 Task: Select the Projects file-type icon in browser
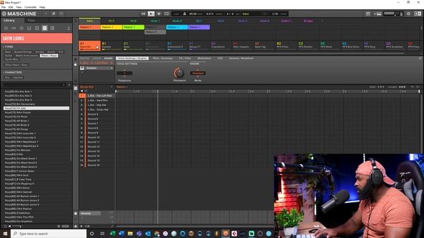[x=6, y=28]
